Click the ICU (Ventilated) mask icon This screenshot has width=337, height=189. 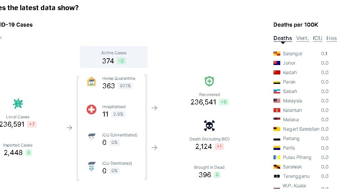92,166
